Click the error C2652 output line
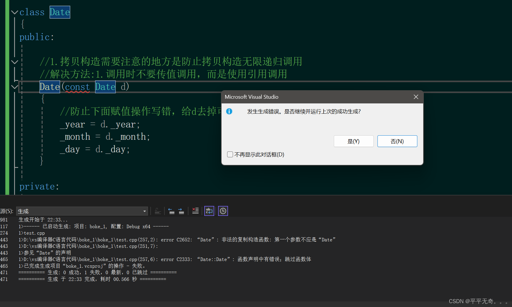 [x=177, y=240]
